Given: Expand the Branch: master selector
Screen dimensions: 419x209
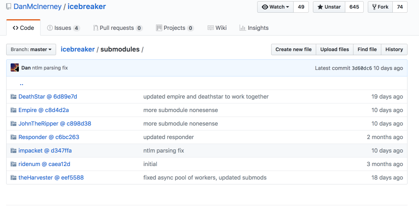Looking at the screenshot, I should [31, 49].
